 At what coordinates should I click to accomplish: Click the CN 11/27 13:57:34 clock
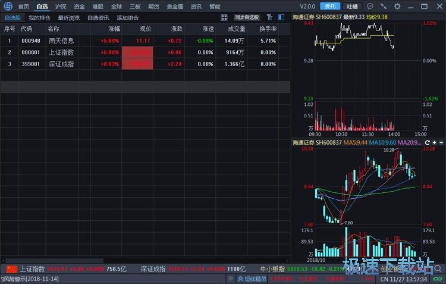click(x=404, y=279)
